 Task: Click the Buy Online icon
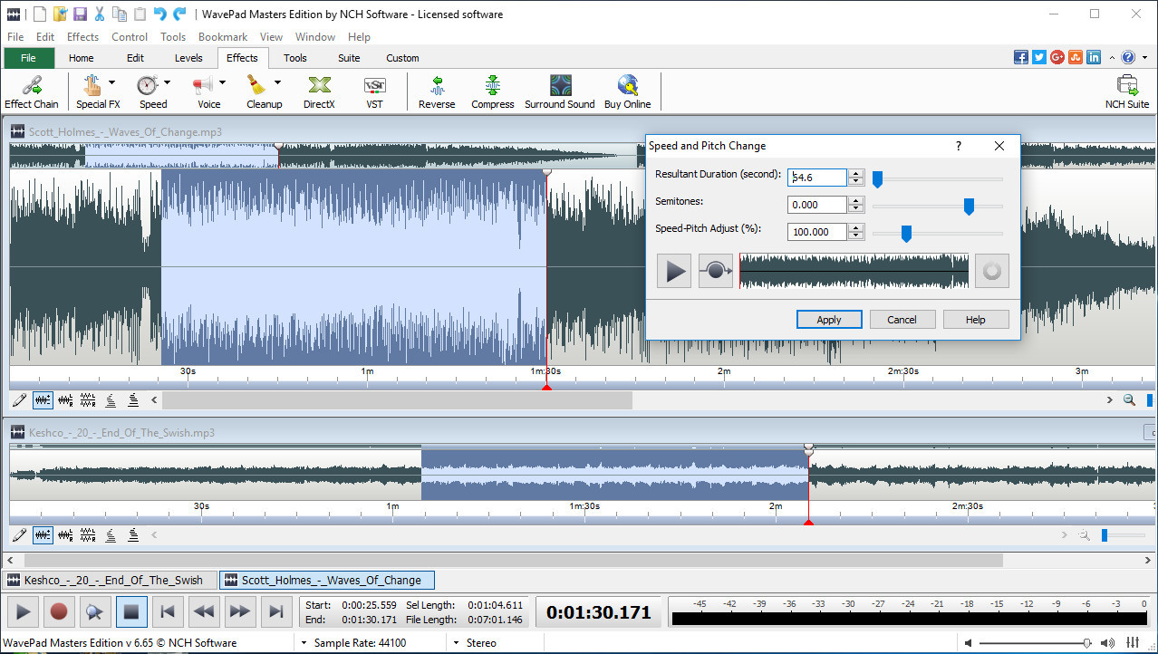click(x=627, y=91)
